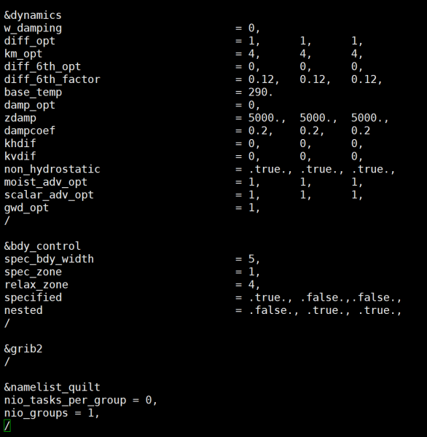Screen dimensions: 427x437
Task: Click the &bdy_control section header
Action: point(42,246)
